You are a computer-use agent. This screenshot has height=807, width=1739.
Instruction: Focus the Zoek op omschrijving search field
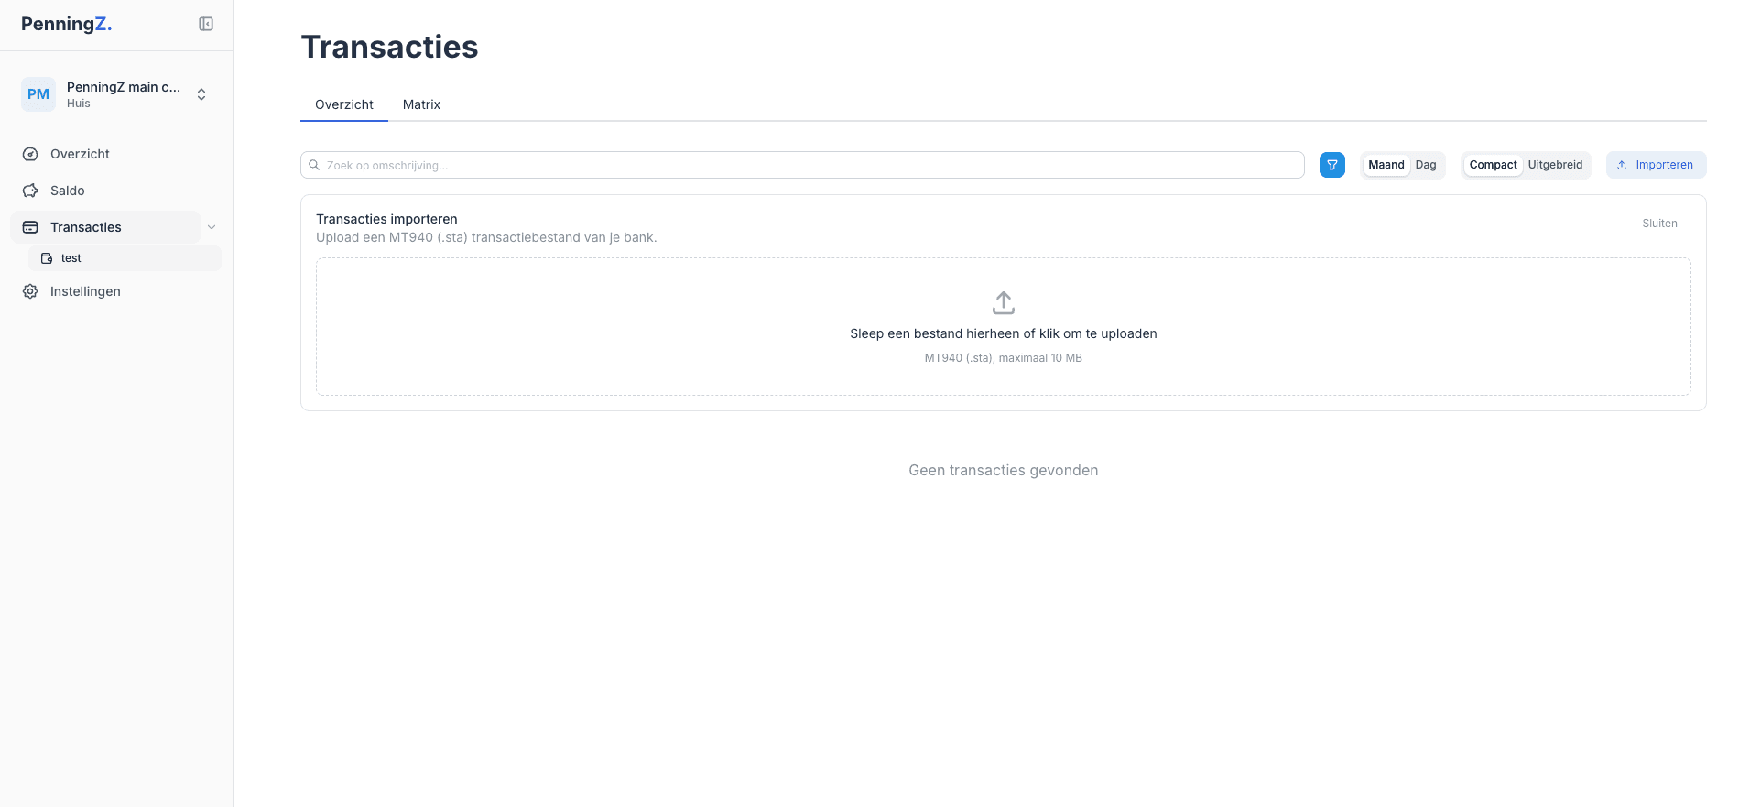(806, 165)
